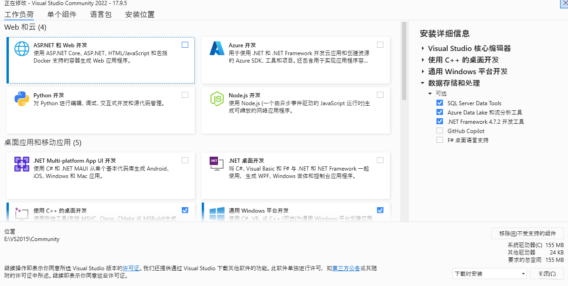Check the F# 桌面语言支持 option
The height and width of the screenshot is (286, 568).
[x=440, y=140]
